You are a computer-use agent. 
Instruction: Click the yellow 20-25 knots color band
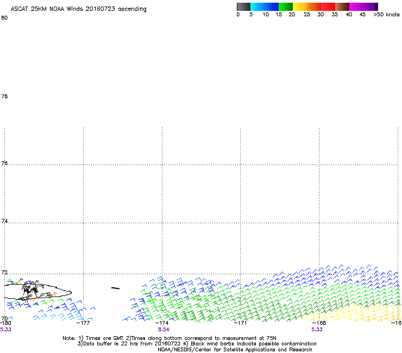point(300,7)
